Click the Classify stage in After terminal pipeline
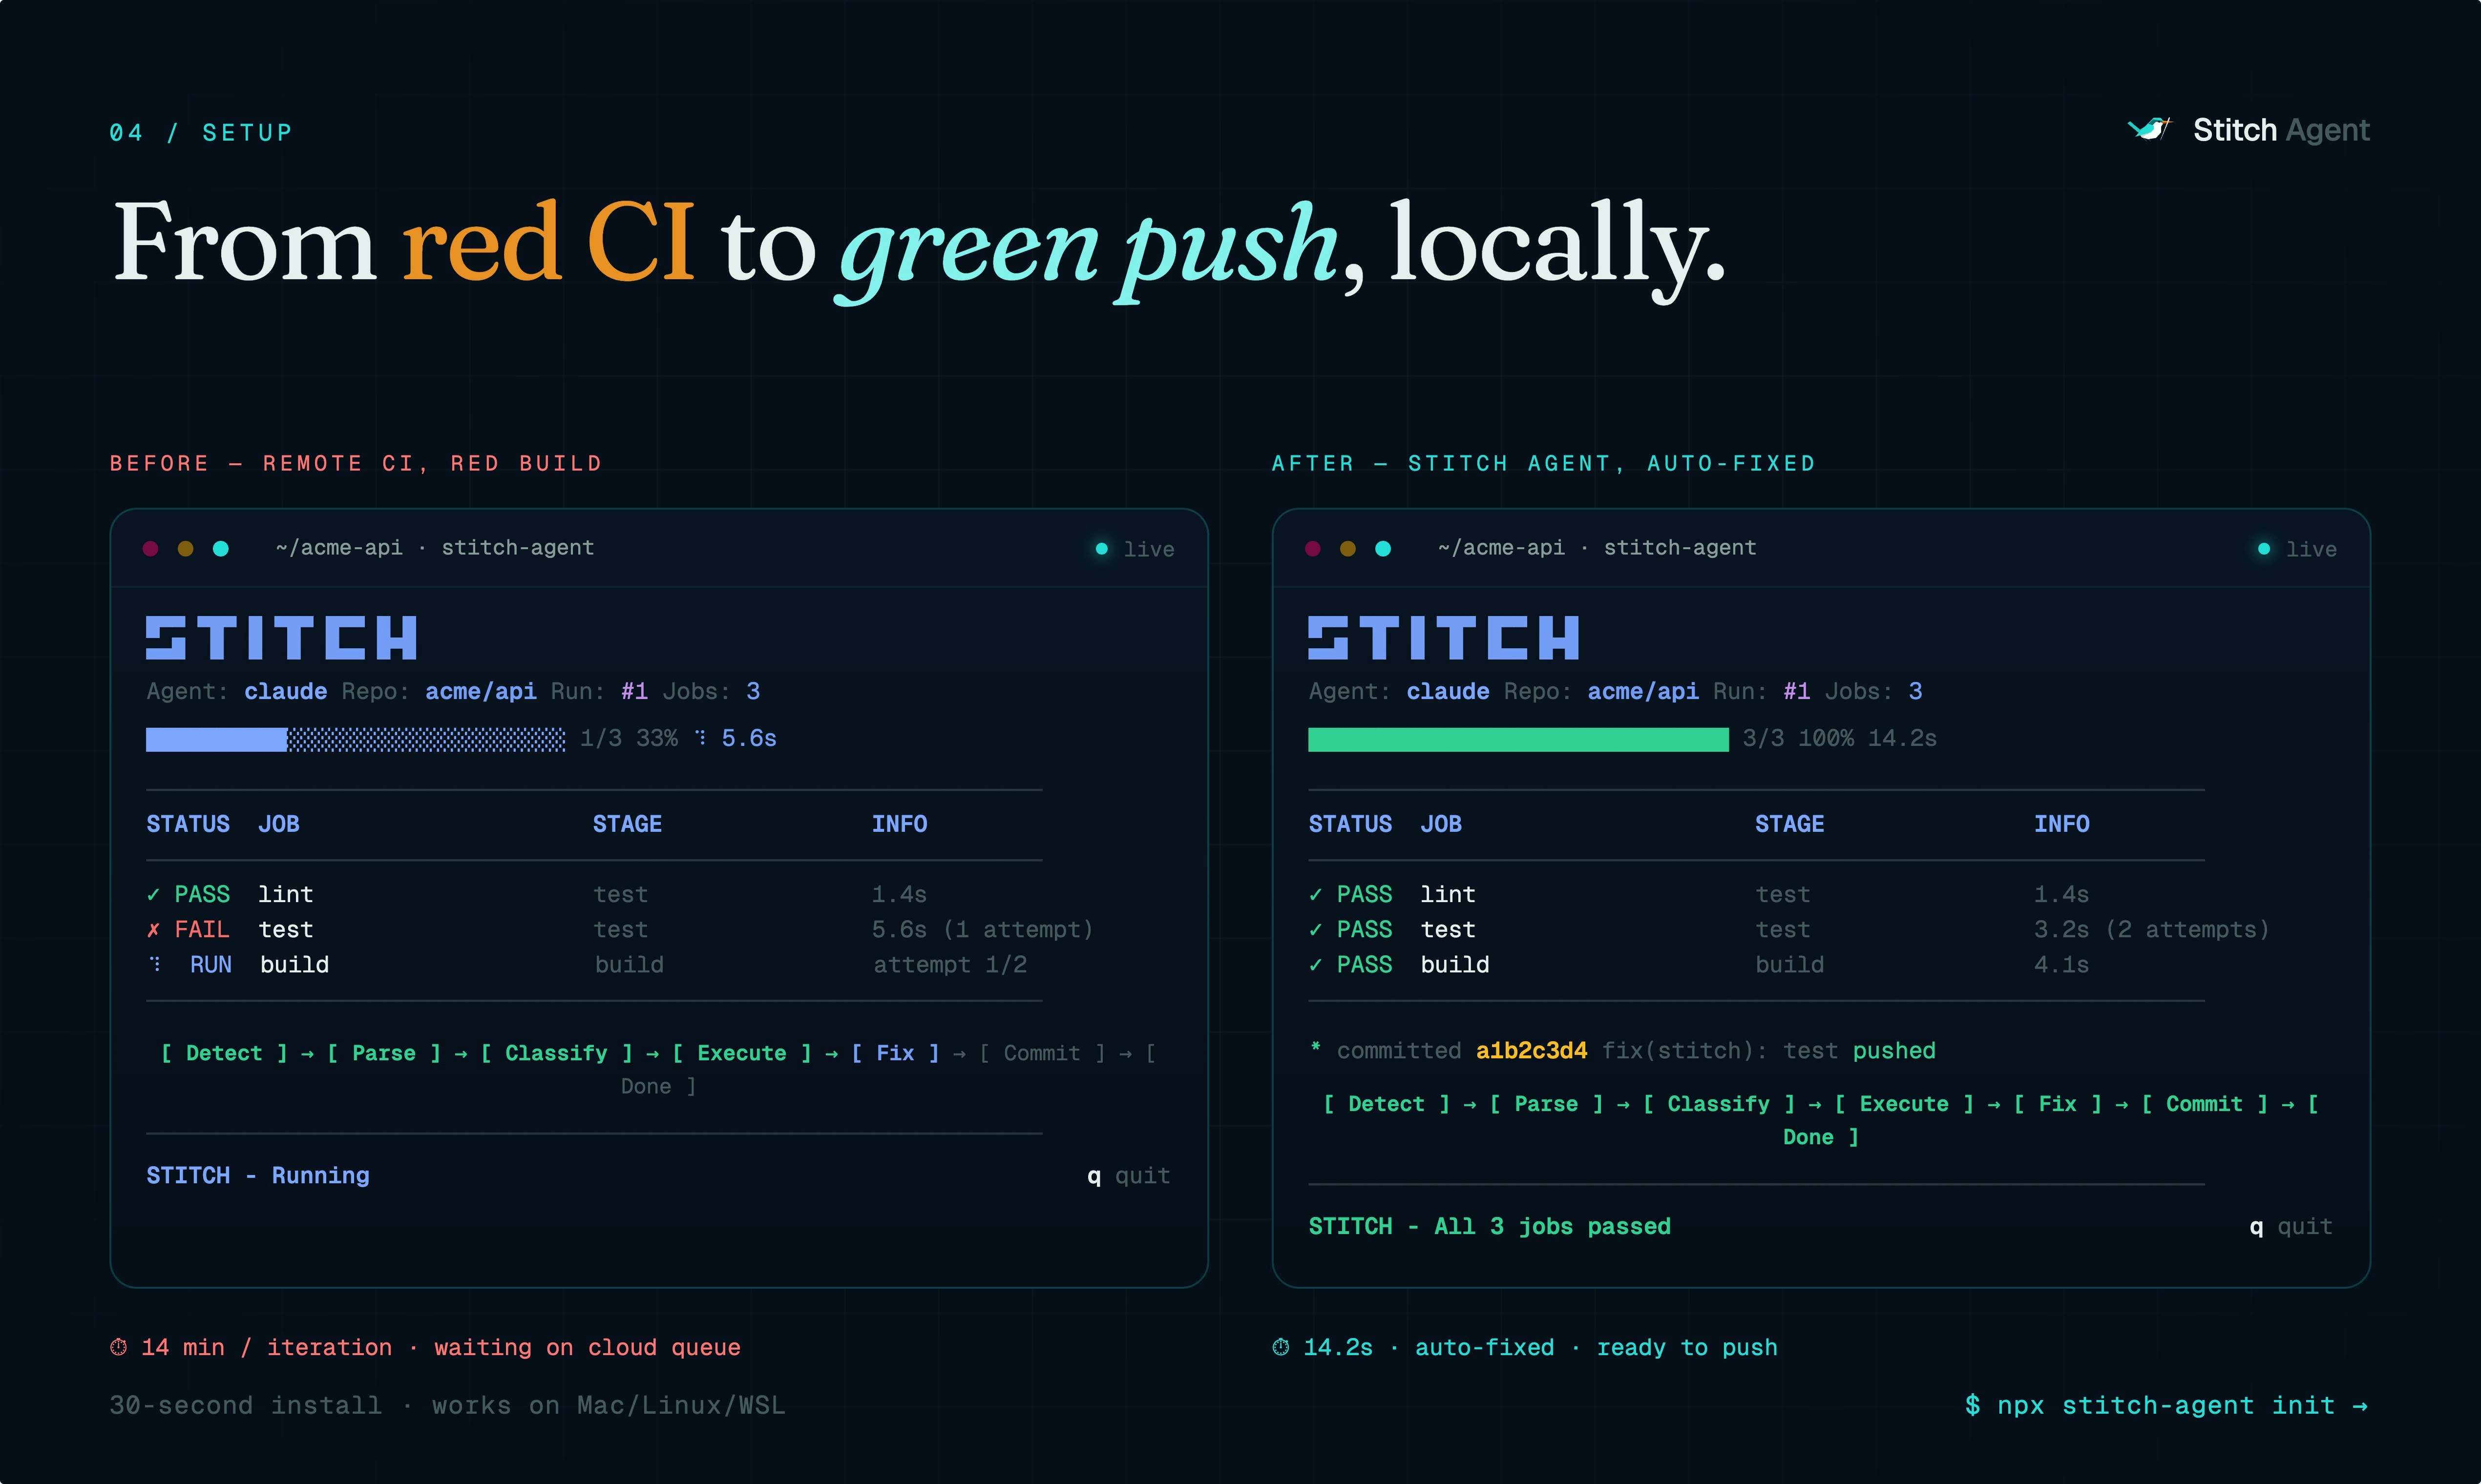Viewport: 2481px width, 1484px height. (x=1719, y=1104)
